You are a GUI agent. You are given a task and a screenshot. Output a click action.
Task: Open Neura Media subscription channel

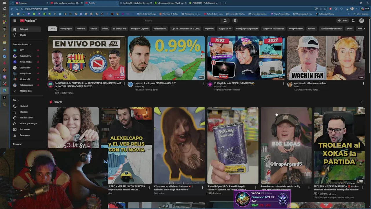(x=26, y=62)
